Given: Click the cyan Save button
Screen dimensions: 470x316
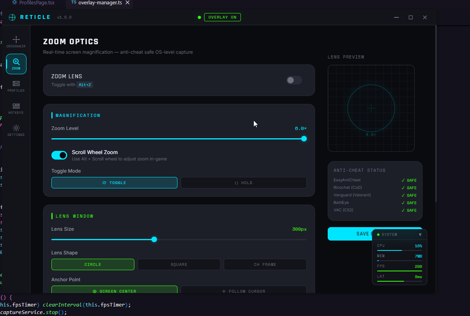Looking at the screenshot, I should [350, 233].
